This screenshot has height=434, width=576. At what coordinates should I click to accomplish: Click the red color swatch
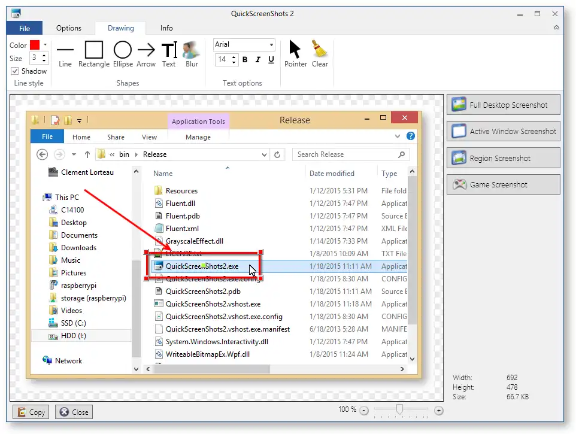(x=35, y=45)
